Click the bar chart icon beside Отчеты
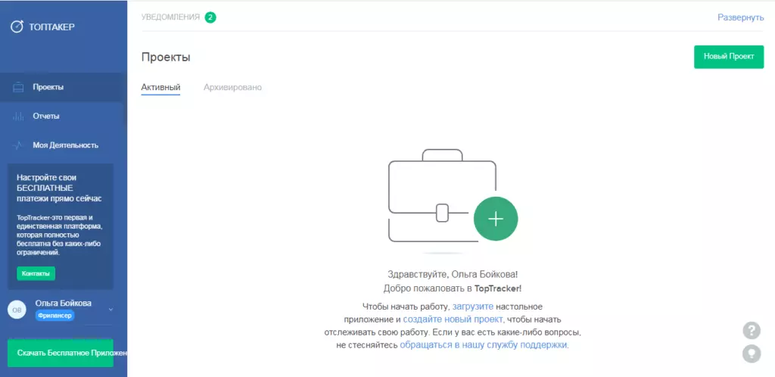This screenshot has height=377, width=775. [18, 117]
